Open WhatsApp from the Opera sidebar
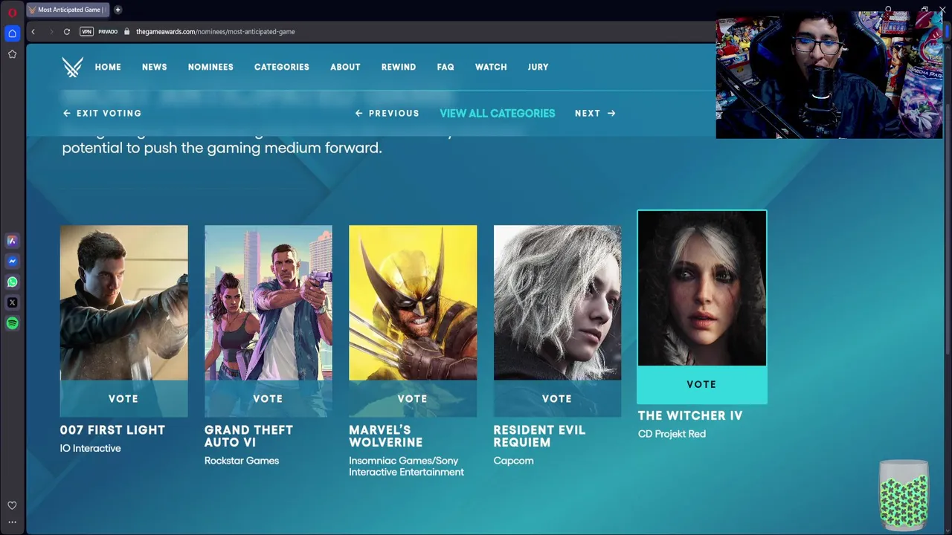The image size is (952, 535). [x=12, y=282]
